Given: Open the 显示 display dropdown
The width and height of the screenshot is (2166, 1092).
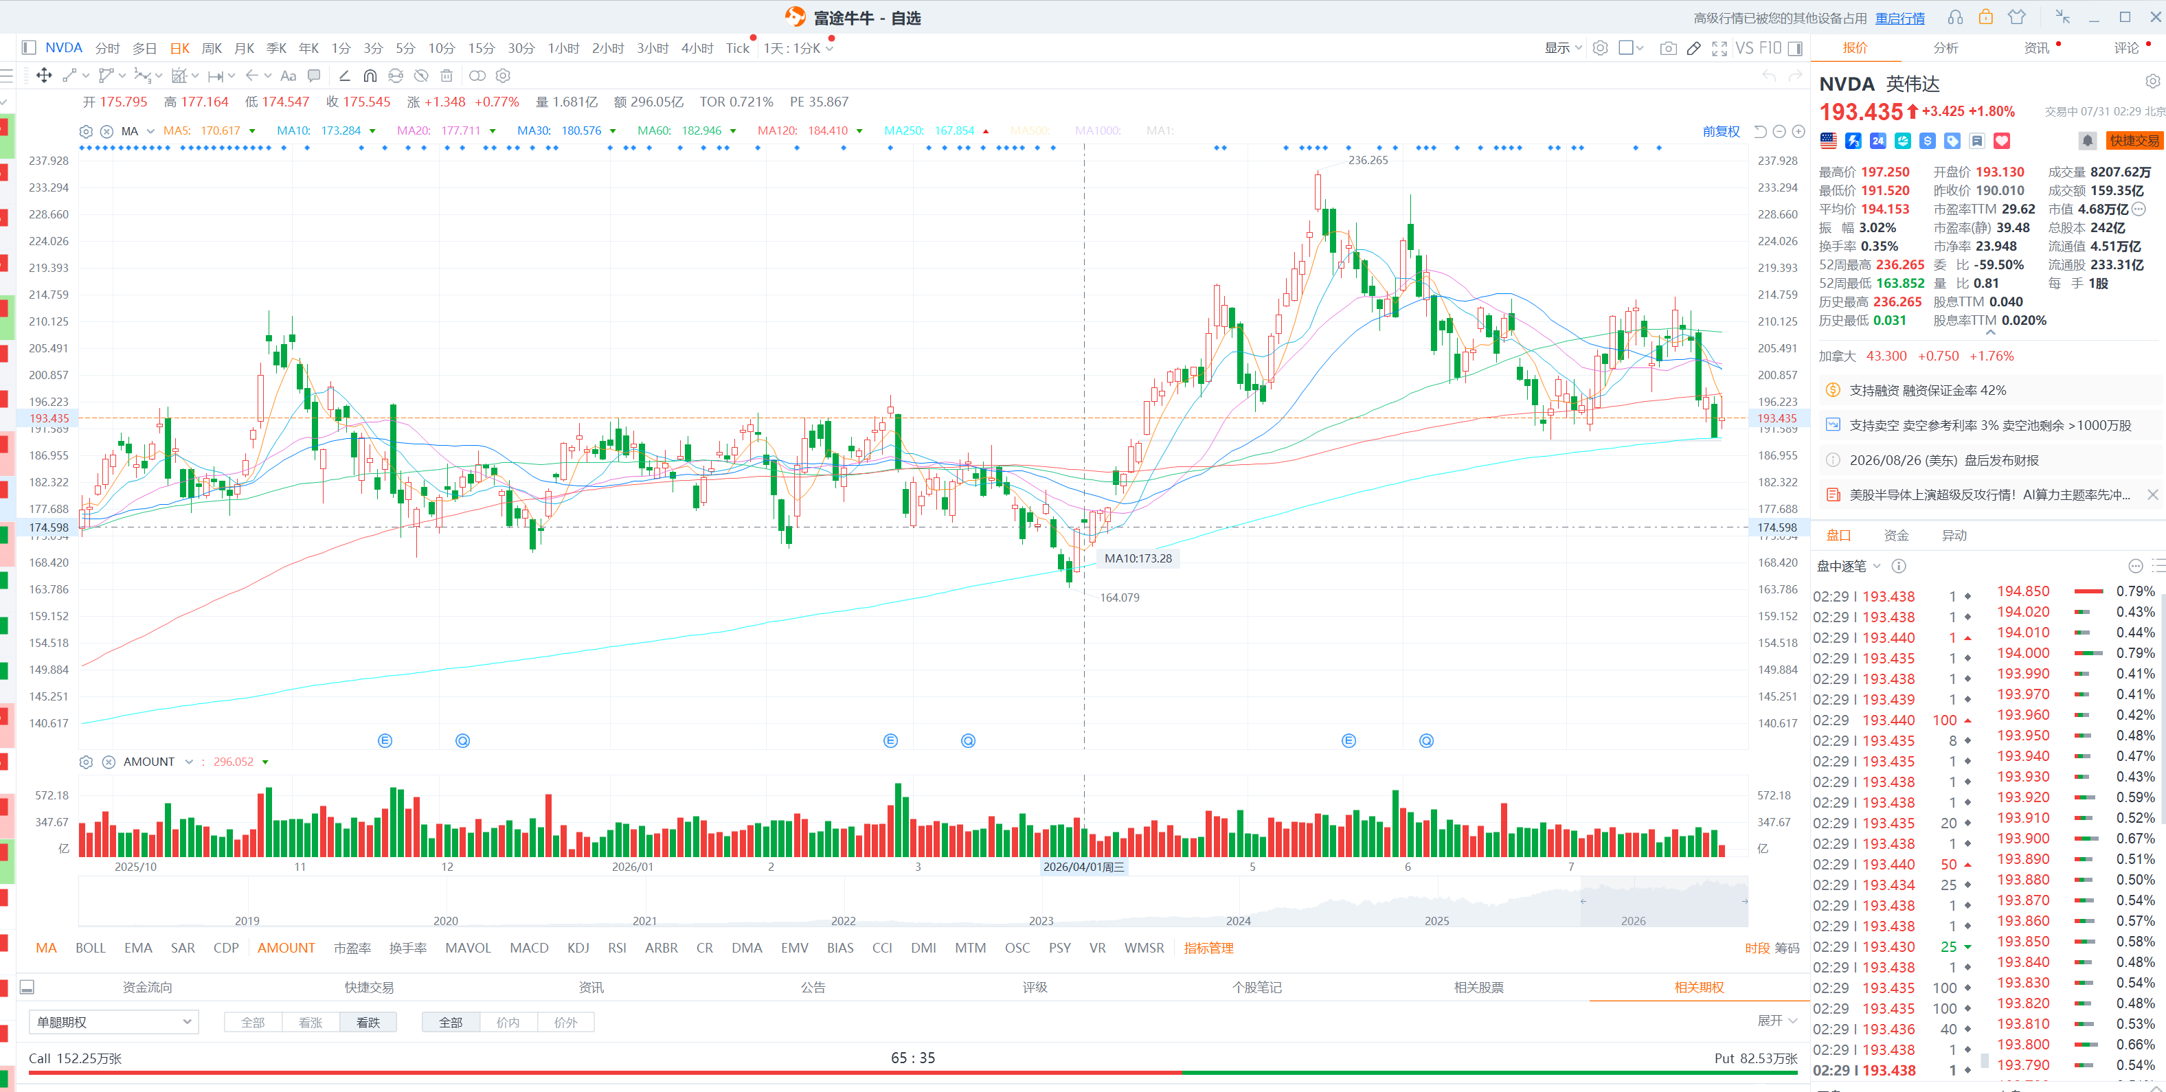Looking at the screenshot, I should 1563,48.
